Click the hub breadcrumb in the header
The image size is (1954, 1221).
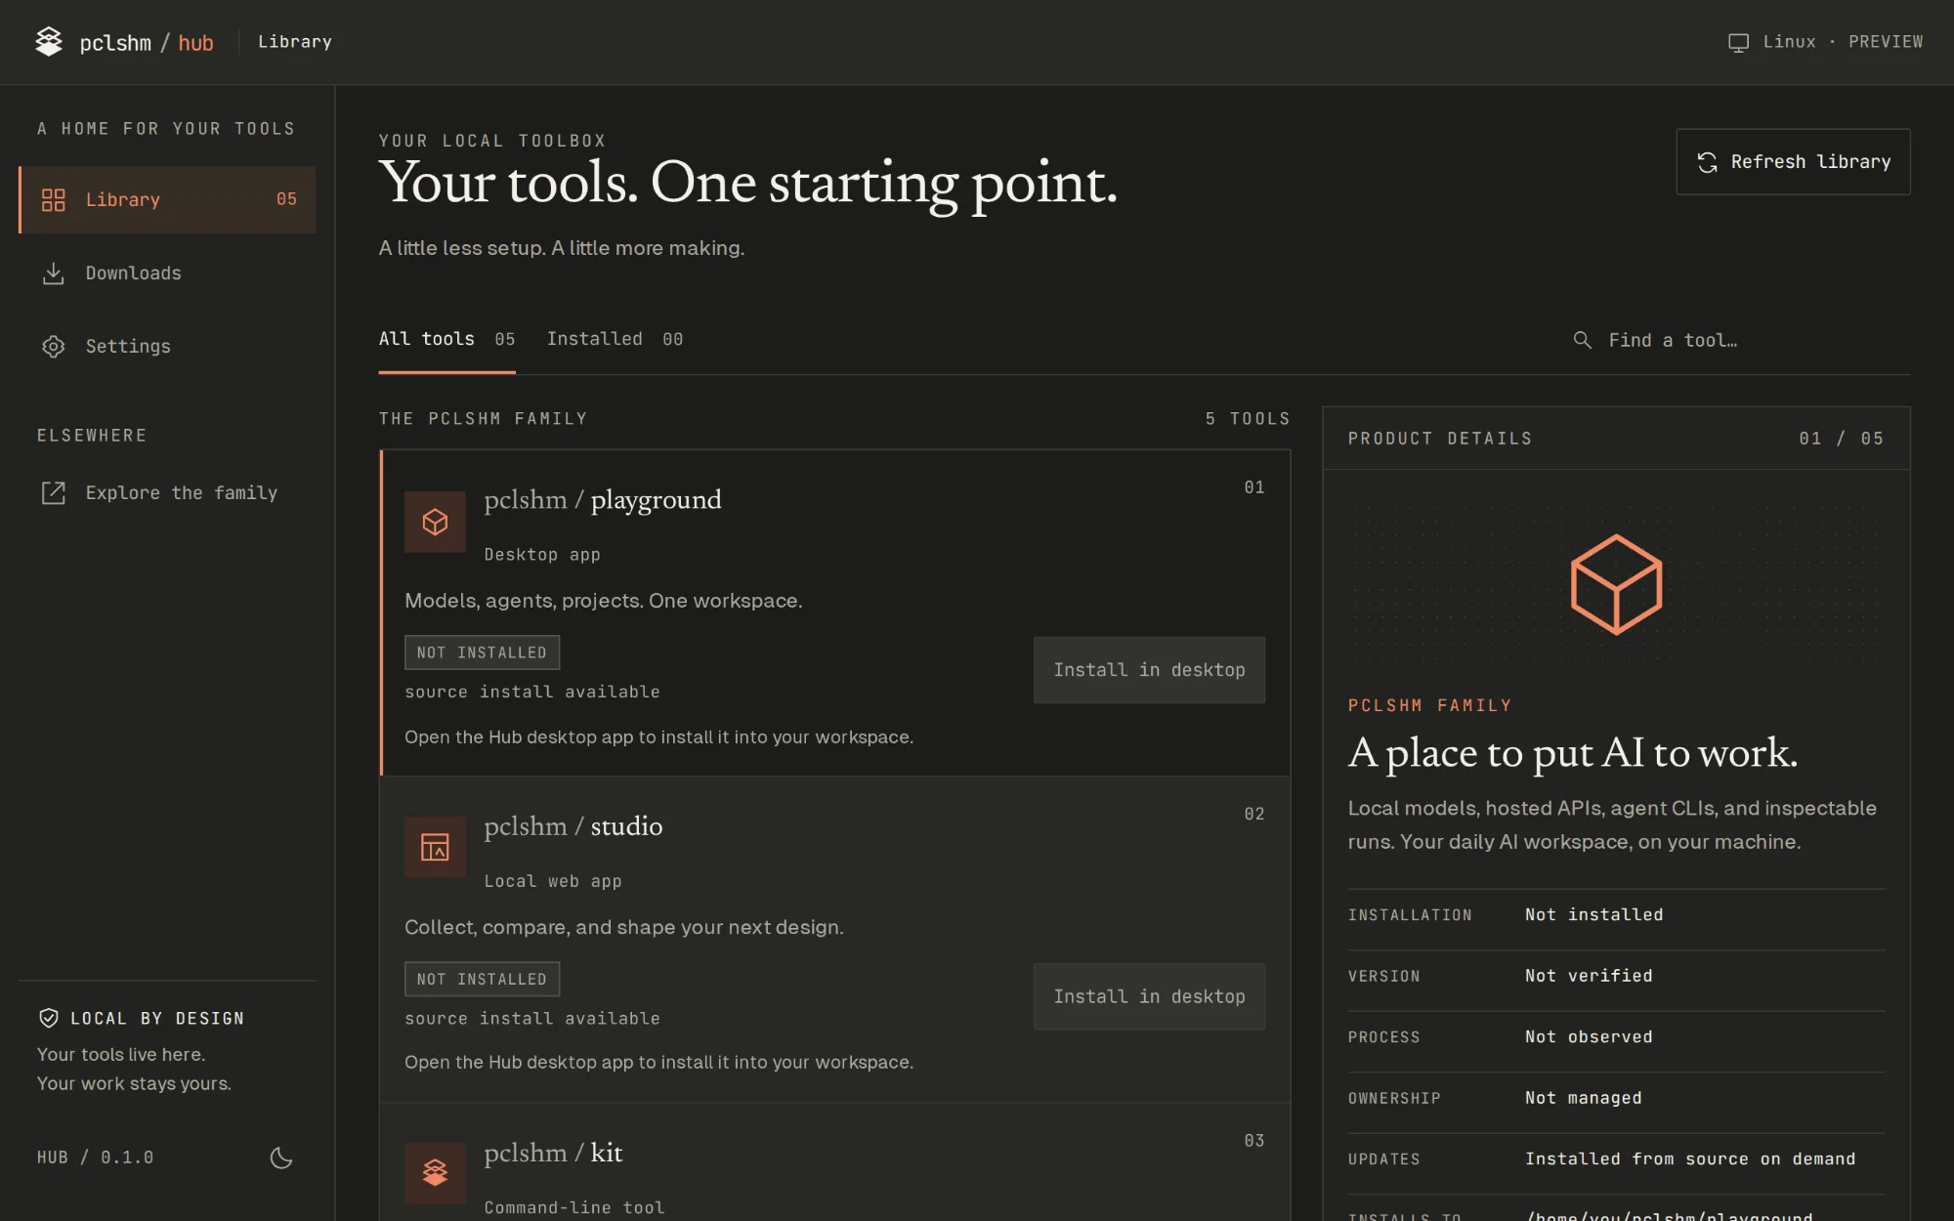pos(195,43)
